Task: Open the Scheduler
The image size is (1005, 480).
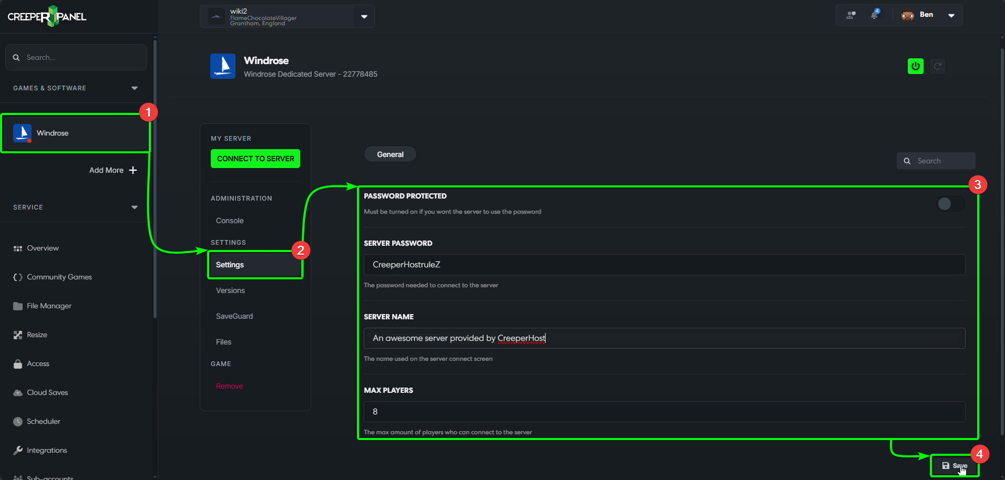Action: [x=44, y=421]
